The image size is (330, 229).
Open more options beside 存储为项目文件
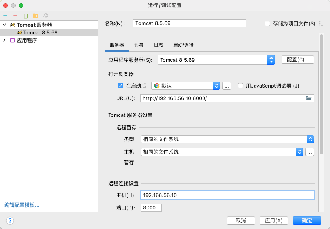(321, 23)
